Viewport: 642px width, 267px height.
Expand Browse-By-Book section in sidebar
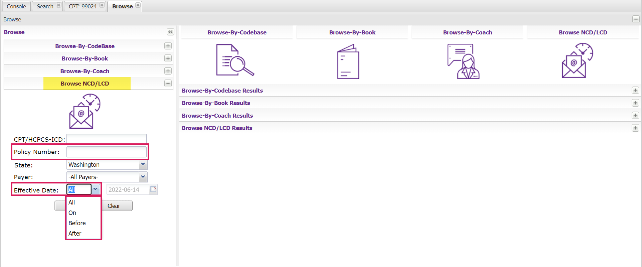click(168, 58)
